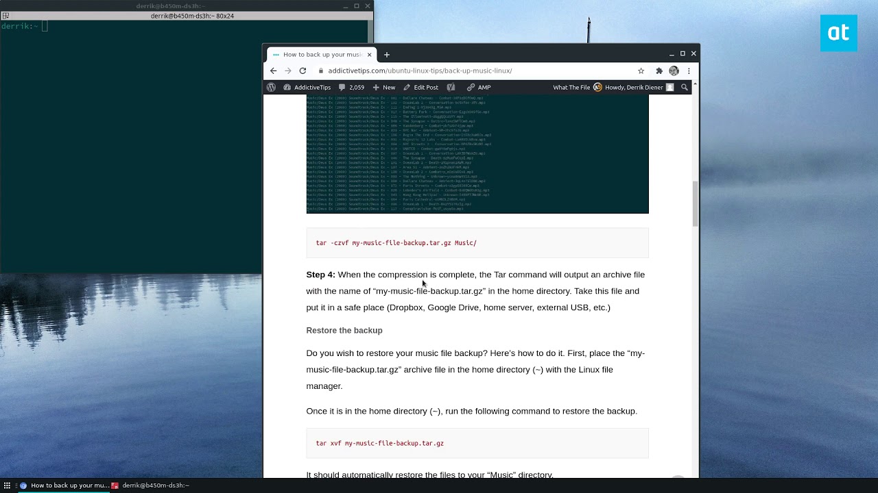Screen dimensions: 878x493
Task: Open the WordPress logo menu
Action: tap(271, 87)
